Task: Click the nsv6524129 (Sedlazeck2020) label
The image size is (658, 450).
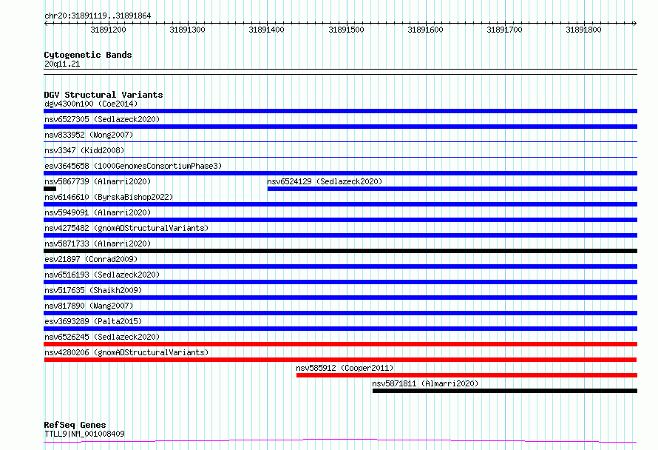Action: coord(325,181)
